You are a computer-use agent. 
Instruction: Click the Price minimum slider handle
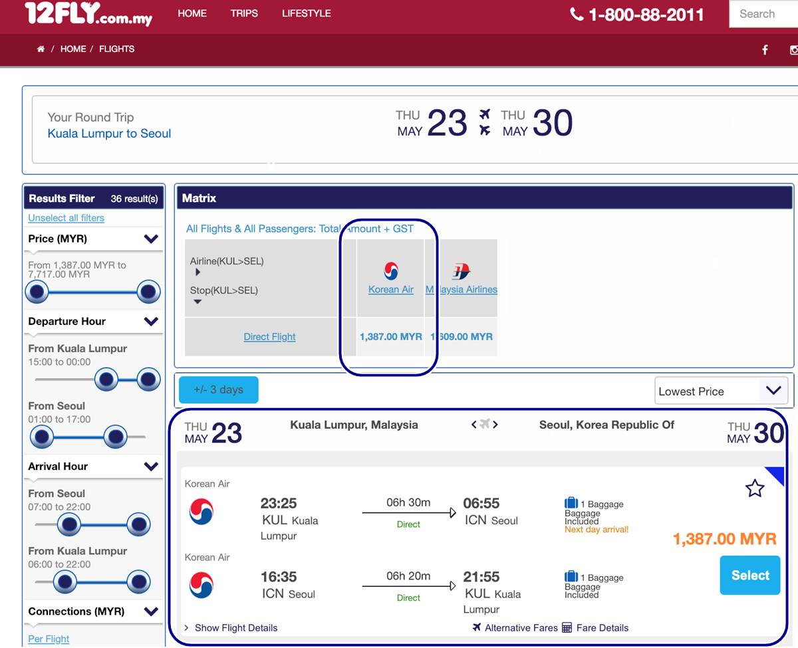tap(37, 292)
